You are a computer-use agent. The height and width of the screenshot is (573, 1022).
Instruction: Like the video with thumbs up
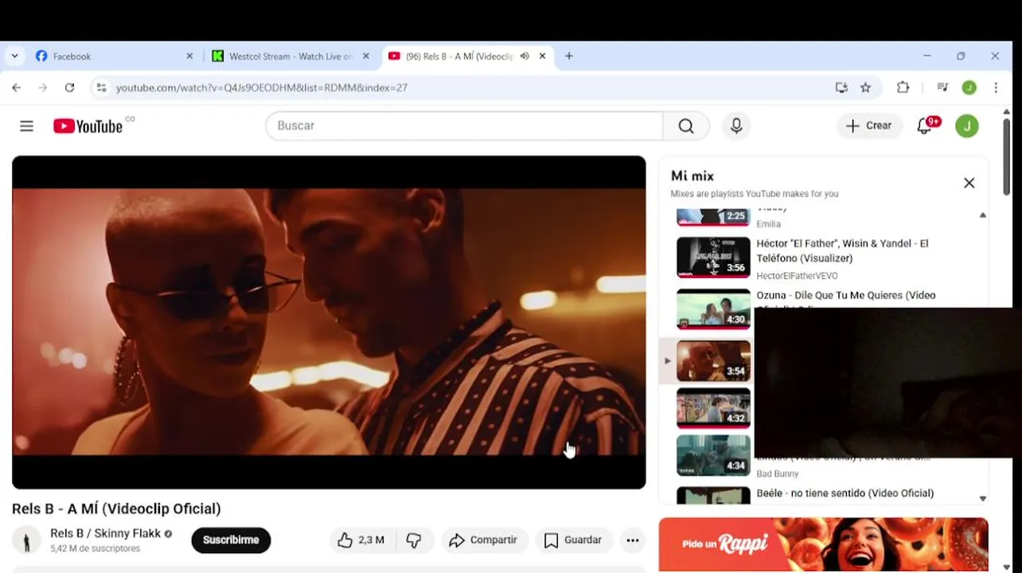361,540
